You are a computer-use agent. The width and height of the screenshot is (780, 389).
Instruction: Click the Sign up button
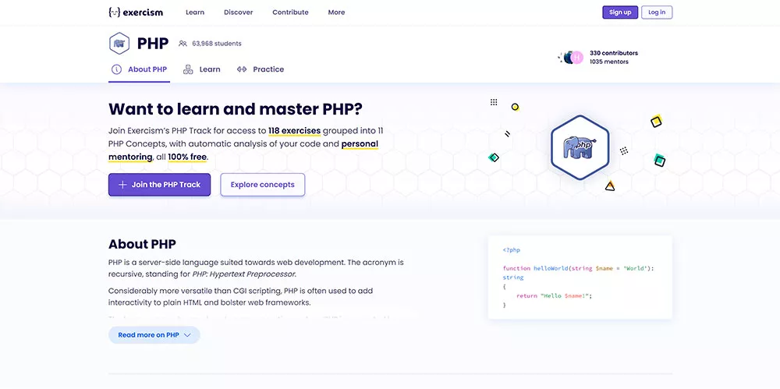tap(620, 12)
